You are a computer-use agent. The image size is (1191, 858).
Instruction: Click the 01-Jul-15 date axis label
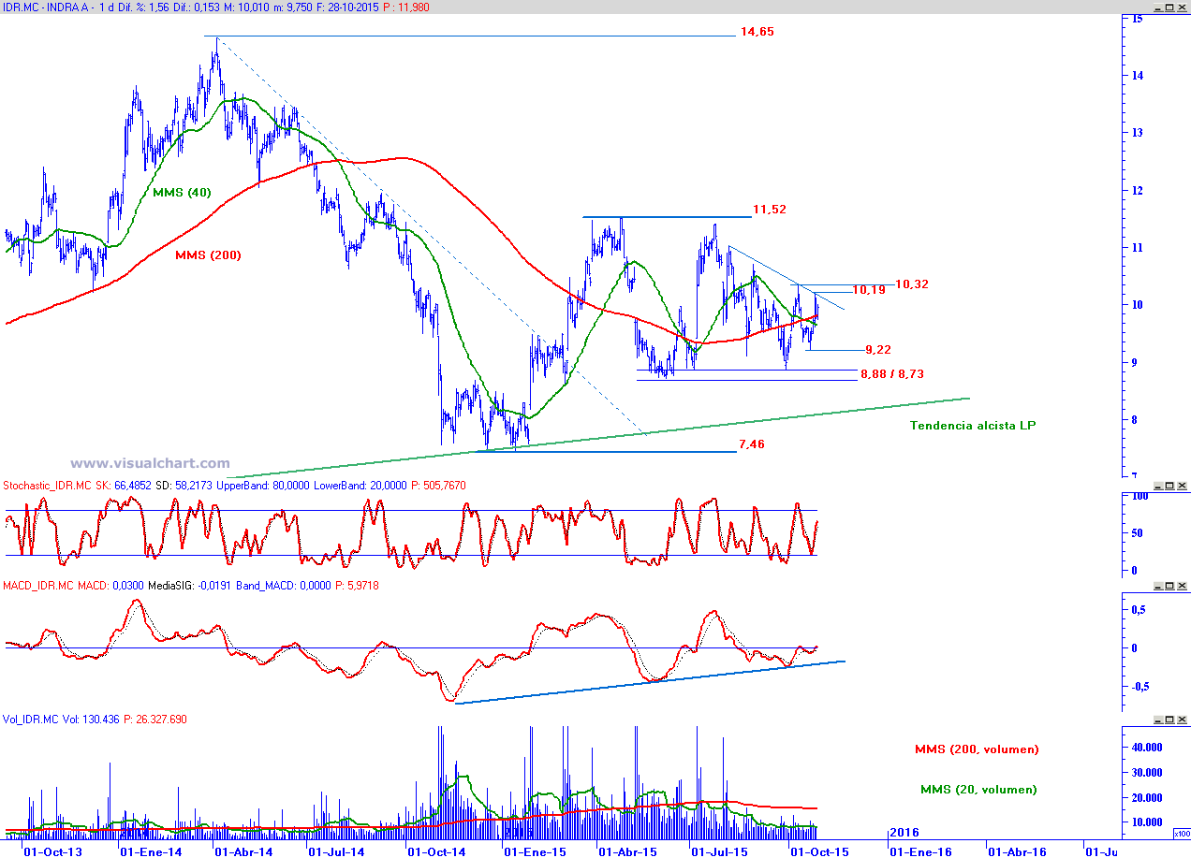[719, 851]
